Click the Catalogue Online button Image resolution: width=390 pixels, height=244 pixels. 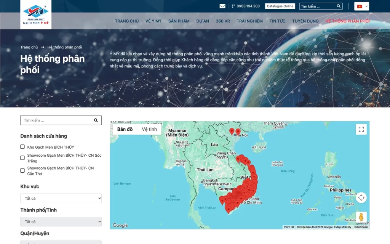point(280,6)
